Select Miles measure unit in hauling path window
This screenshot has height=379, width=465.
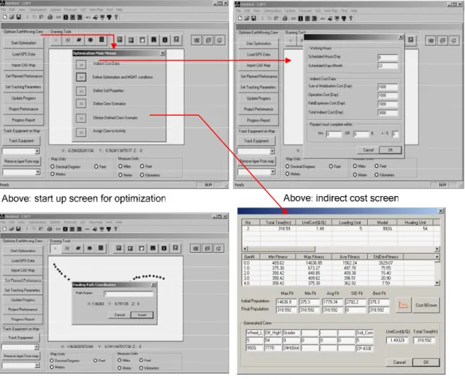point(119,360)
